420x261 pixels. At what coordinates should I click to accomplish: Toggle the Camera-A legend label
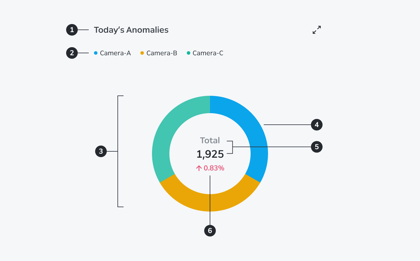[x=115, y=53]
